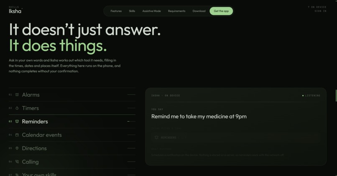The height and width of the screenshot is (176, 337).
Task: Open Download nav item
Action: click(x=199, y=11)
